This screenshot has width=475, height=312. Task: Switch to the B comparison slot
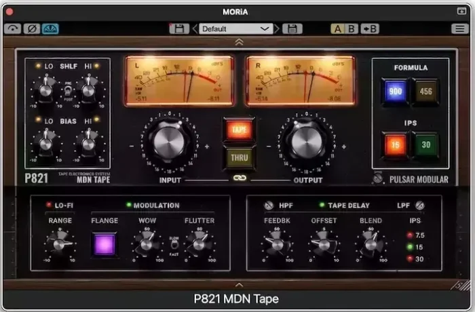pyautogui.click(x=351, y=28)
